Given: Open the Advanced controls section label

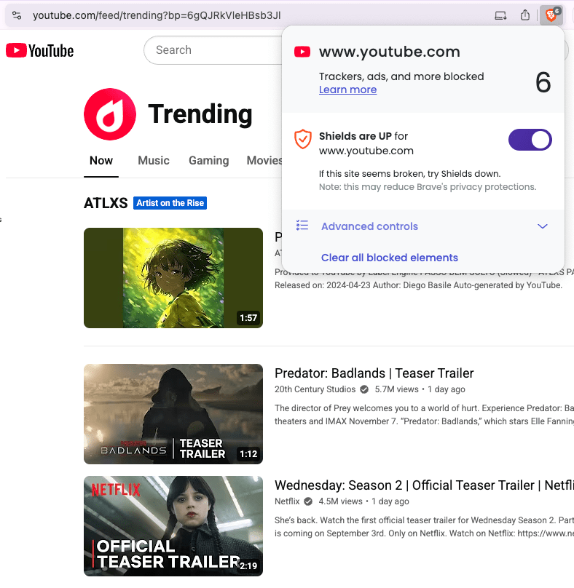Looking at the screenshot, I should tap(369, 226).
